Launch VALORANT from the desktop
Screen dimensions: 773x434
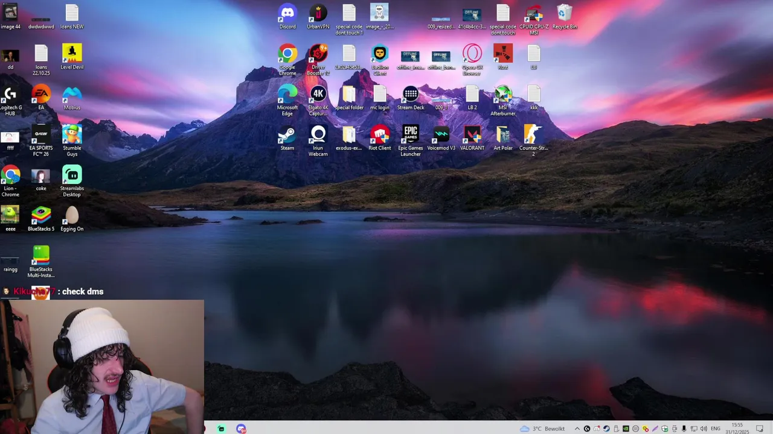coord(472,137)
